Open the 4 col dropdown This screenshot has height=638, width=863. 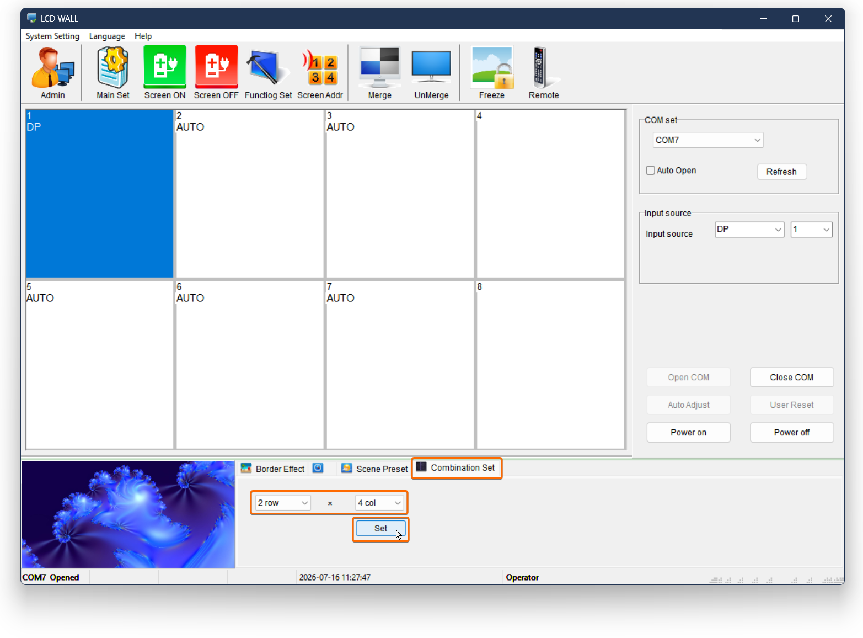pyautogui.click(x=379, y=503)
